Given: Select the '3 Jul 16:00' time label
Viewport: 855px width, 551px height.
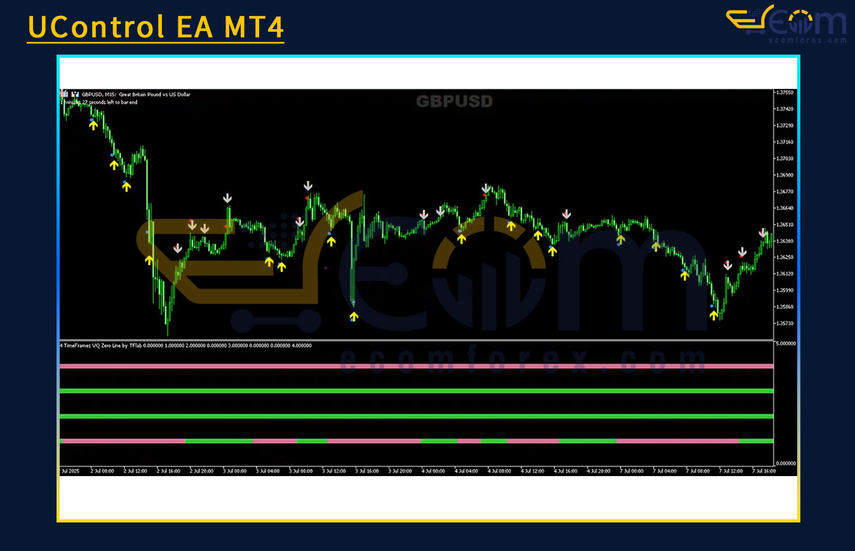Looking at the screenshot, I should (x=367, y=471).
